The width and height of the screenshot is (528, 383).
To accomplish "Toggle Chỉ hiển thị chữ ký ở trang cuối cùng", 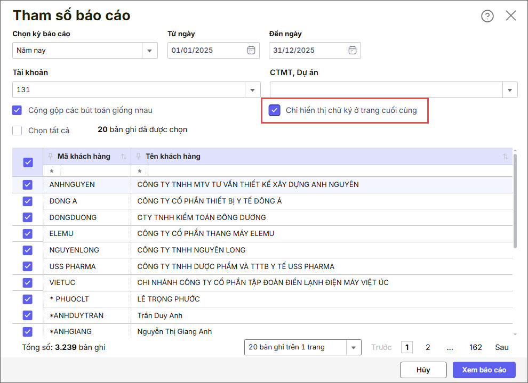I will 275,110.
